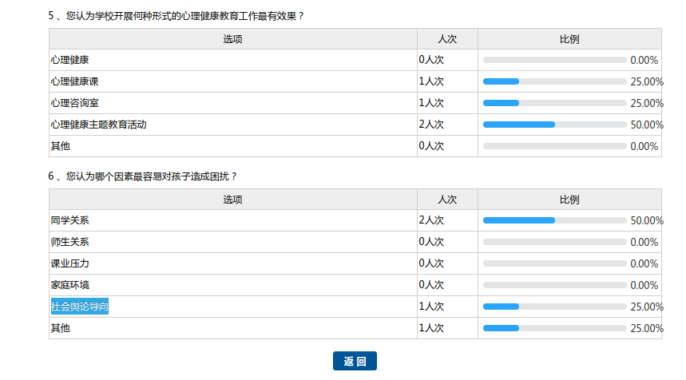Click the empty progress bar for 课业压力
Viewport: 686px width, 380px height.
pyautogui.click(x=554, y=263)
